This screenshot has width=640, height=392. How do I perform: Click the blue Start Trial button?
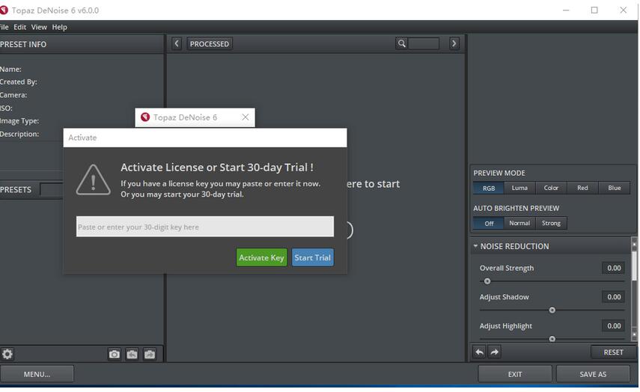(x=313, y=257)
